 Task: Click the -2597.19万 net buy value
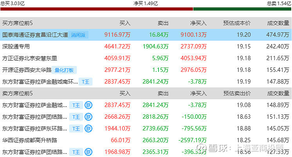coord(192,140)
